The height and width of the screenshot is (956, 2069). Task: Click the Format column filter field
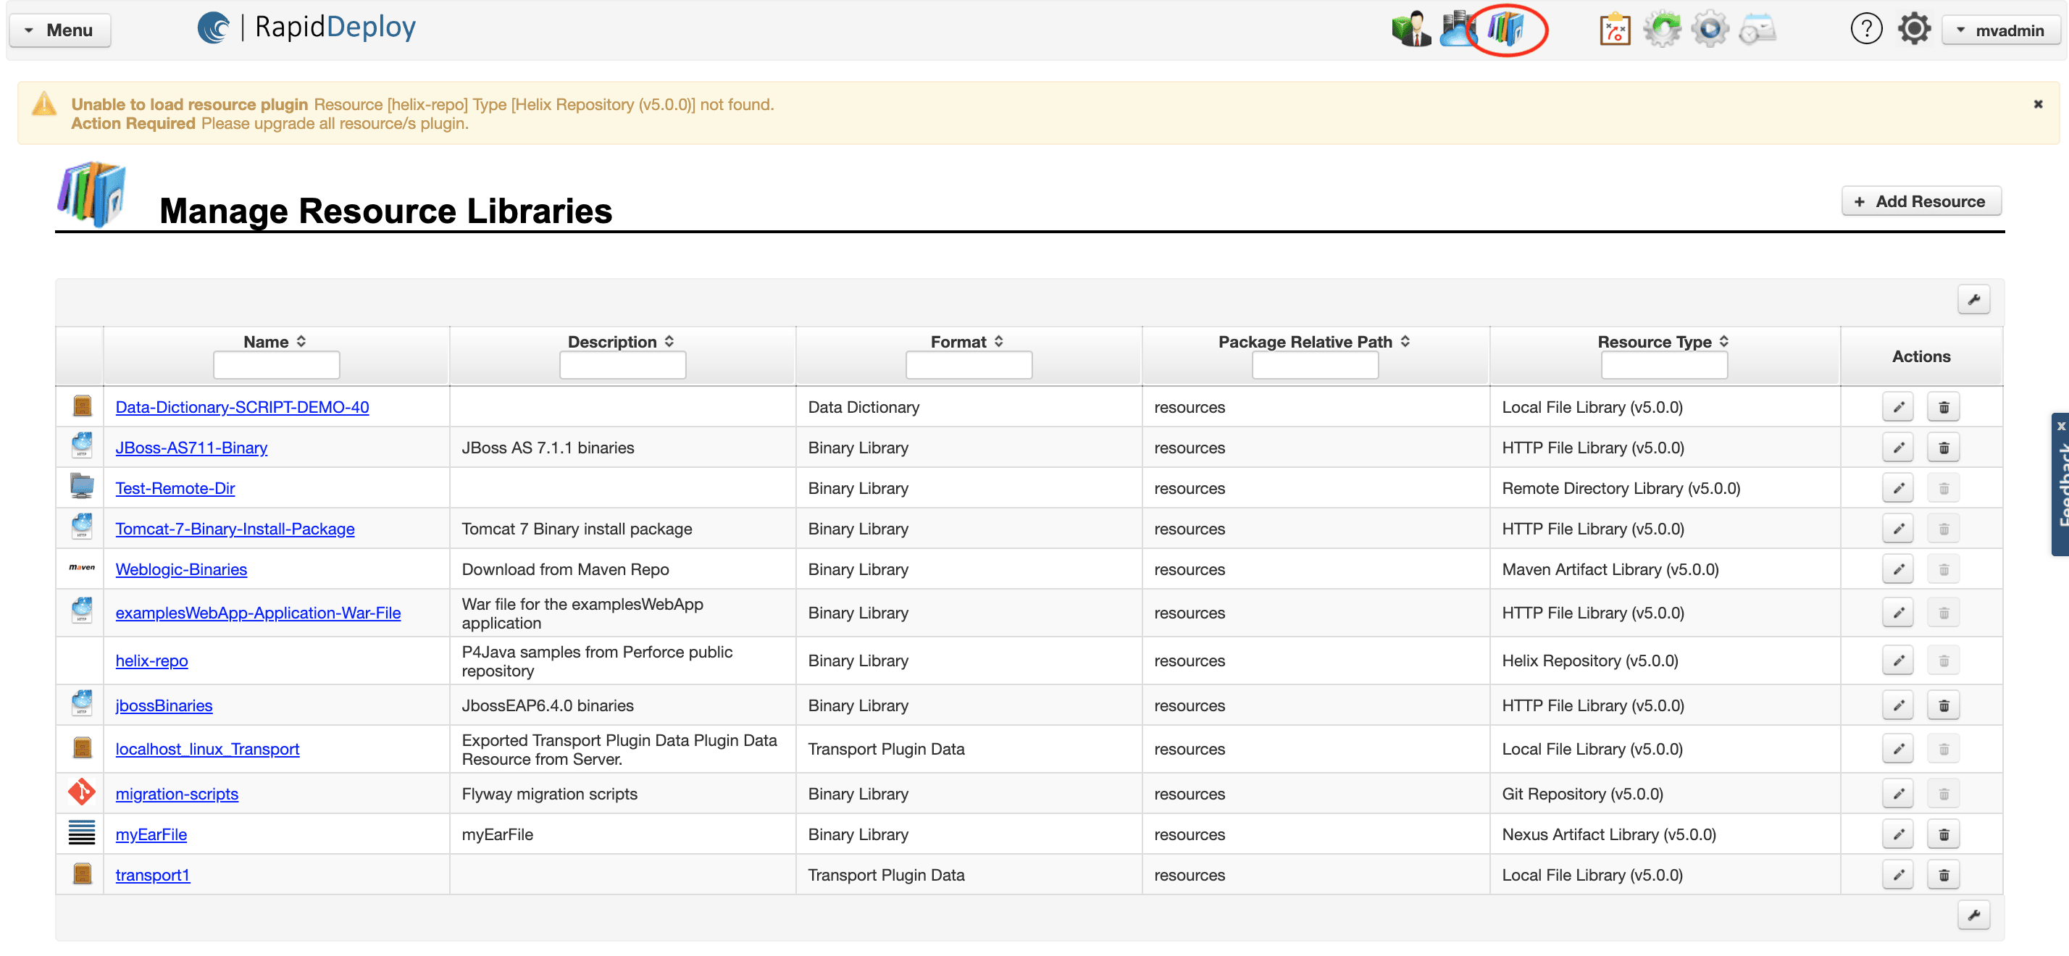click(x=969, y=366)
